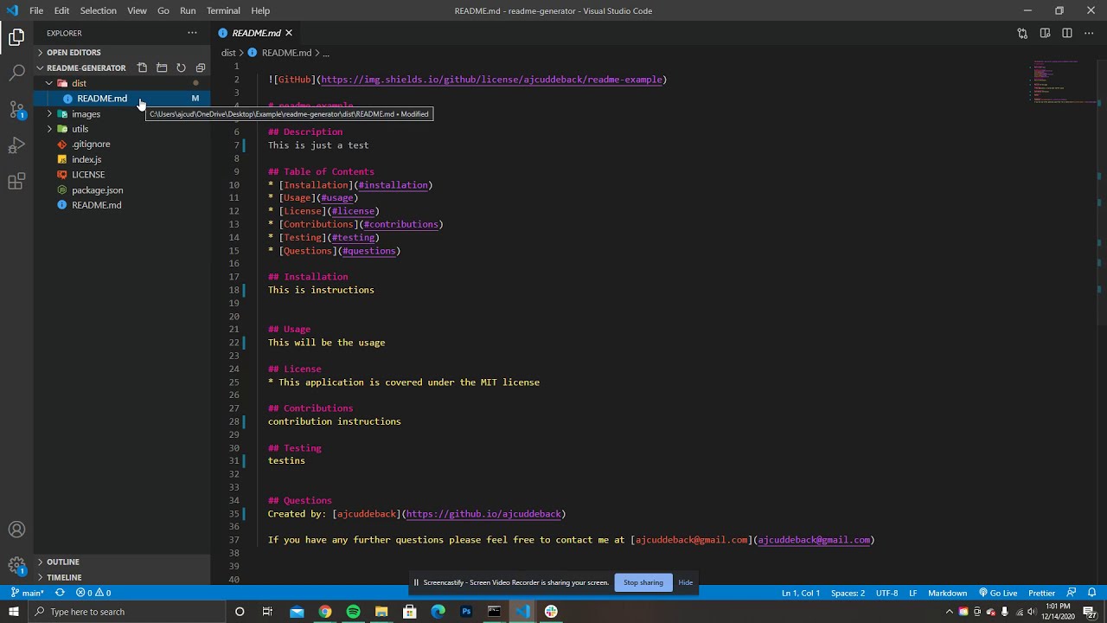Open the View menu
The height and width of the screenshot is (623, 1107).
click(x=137, y=10)
